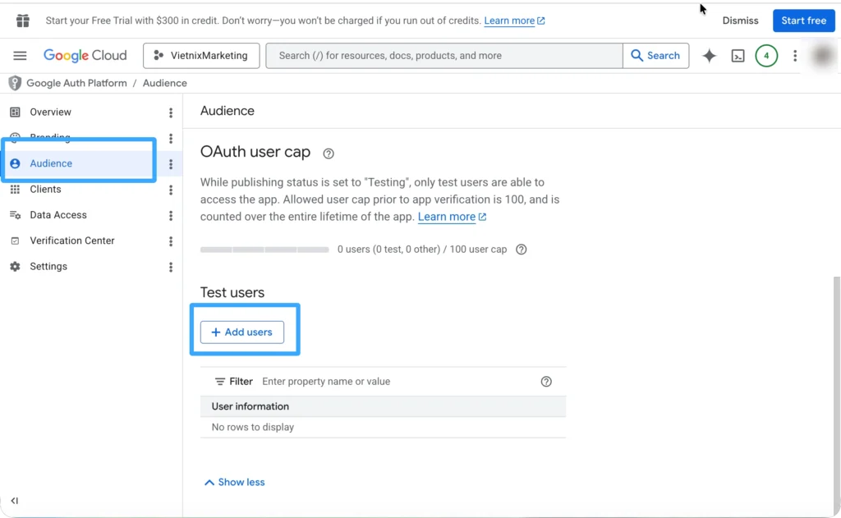
Task: Open the three-dot menu next to Audience
Action: [x=170, y=163]
